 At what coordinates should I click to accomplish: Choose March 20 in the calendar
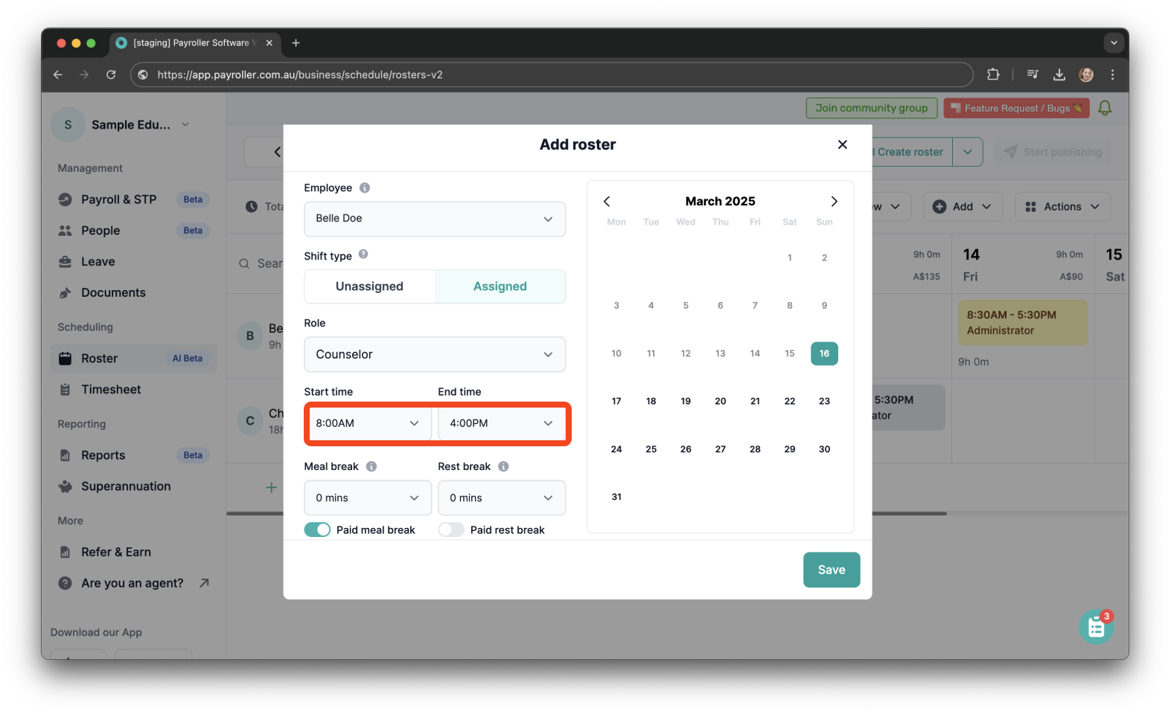721,402
